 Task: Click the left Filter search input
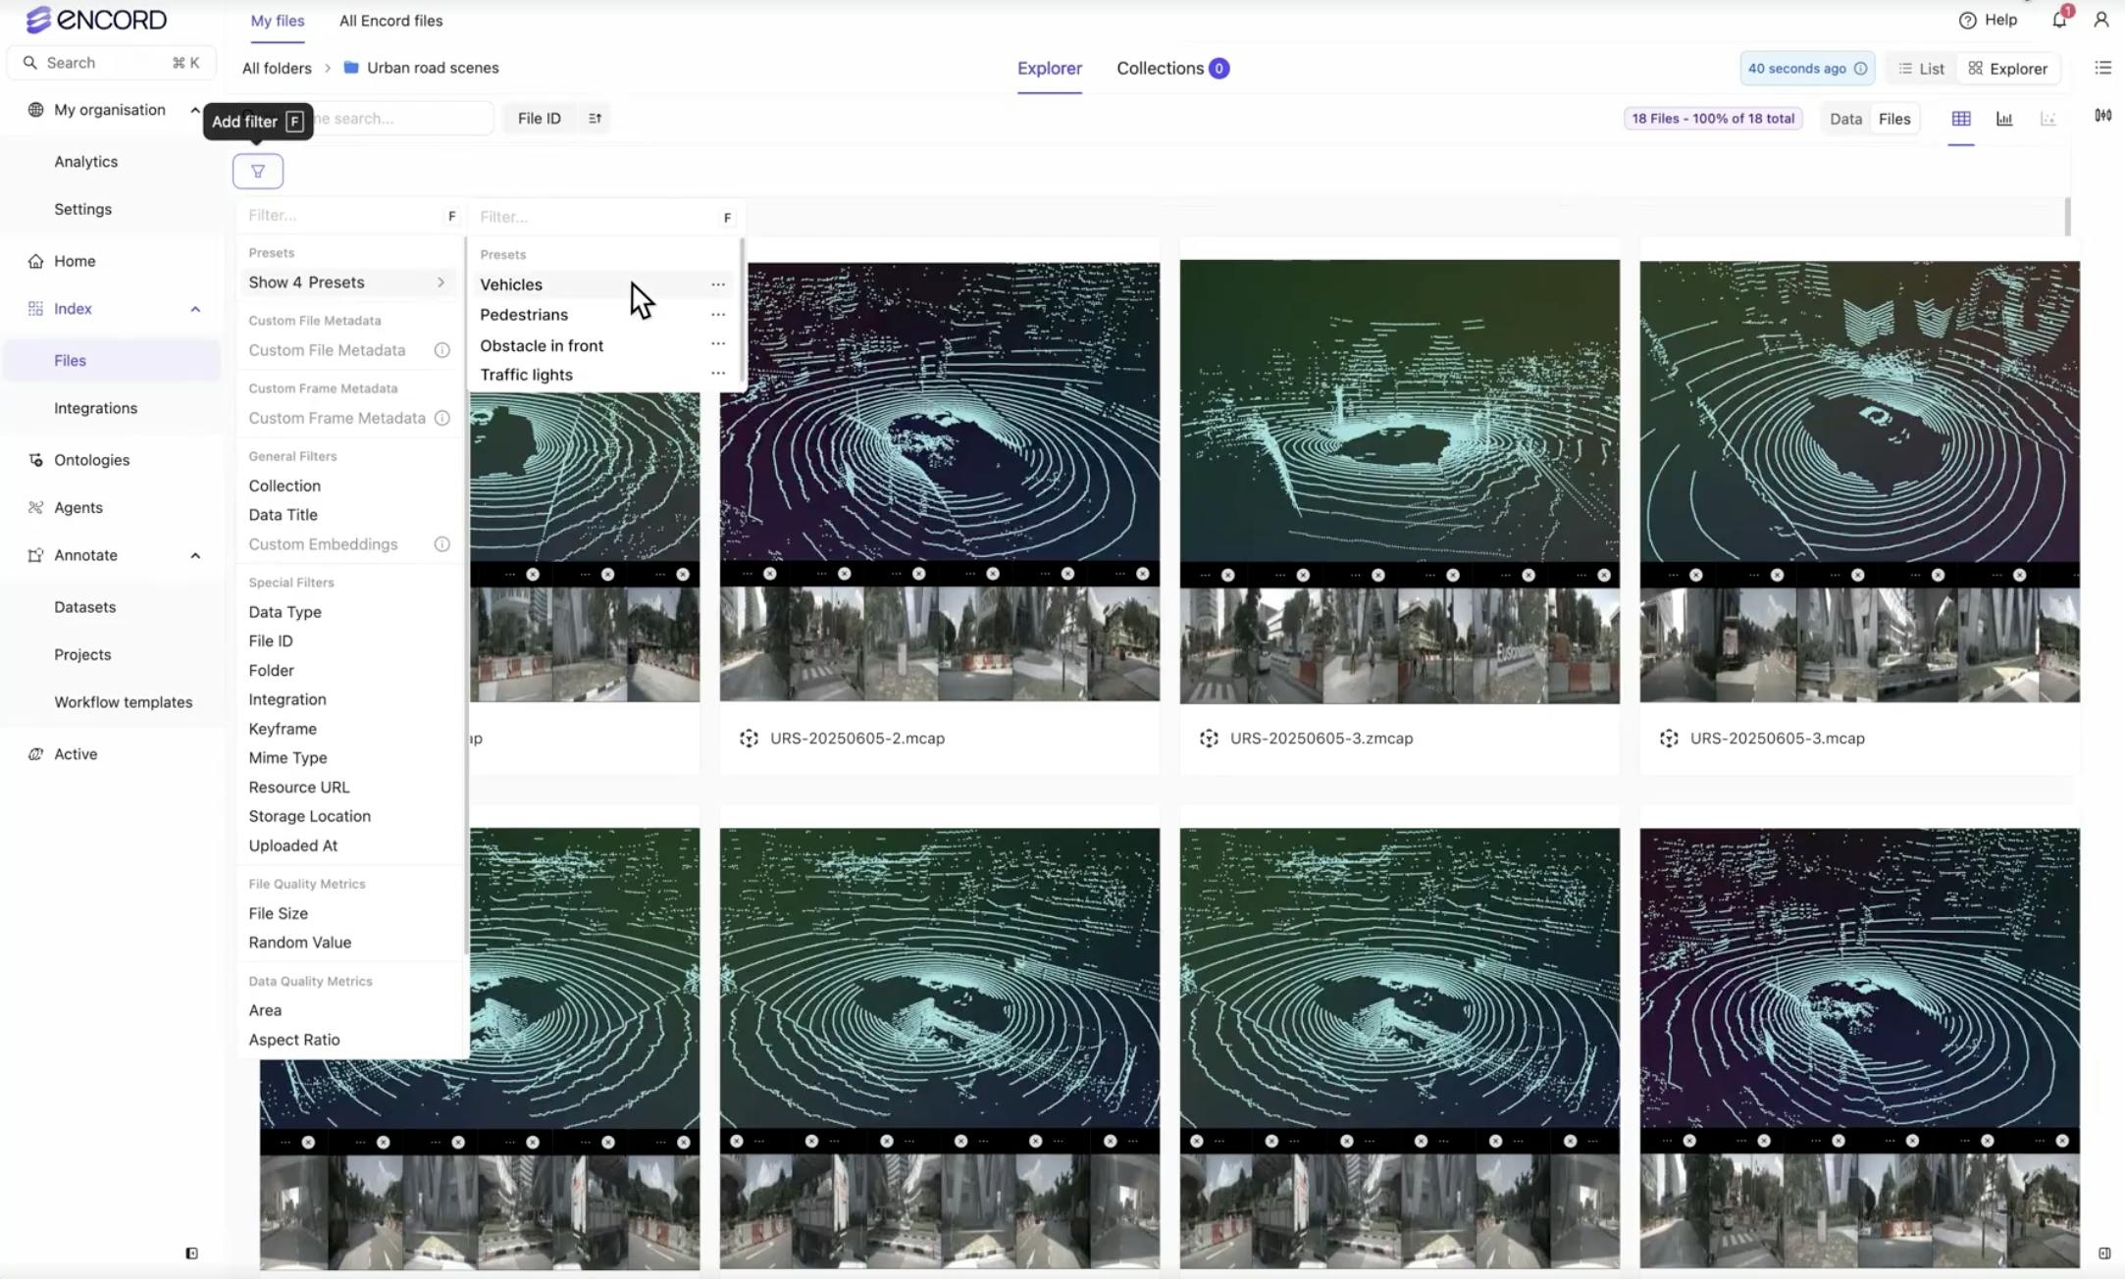[350, 216]
